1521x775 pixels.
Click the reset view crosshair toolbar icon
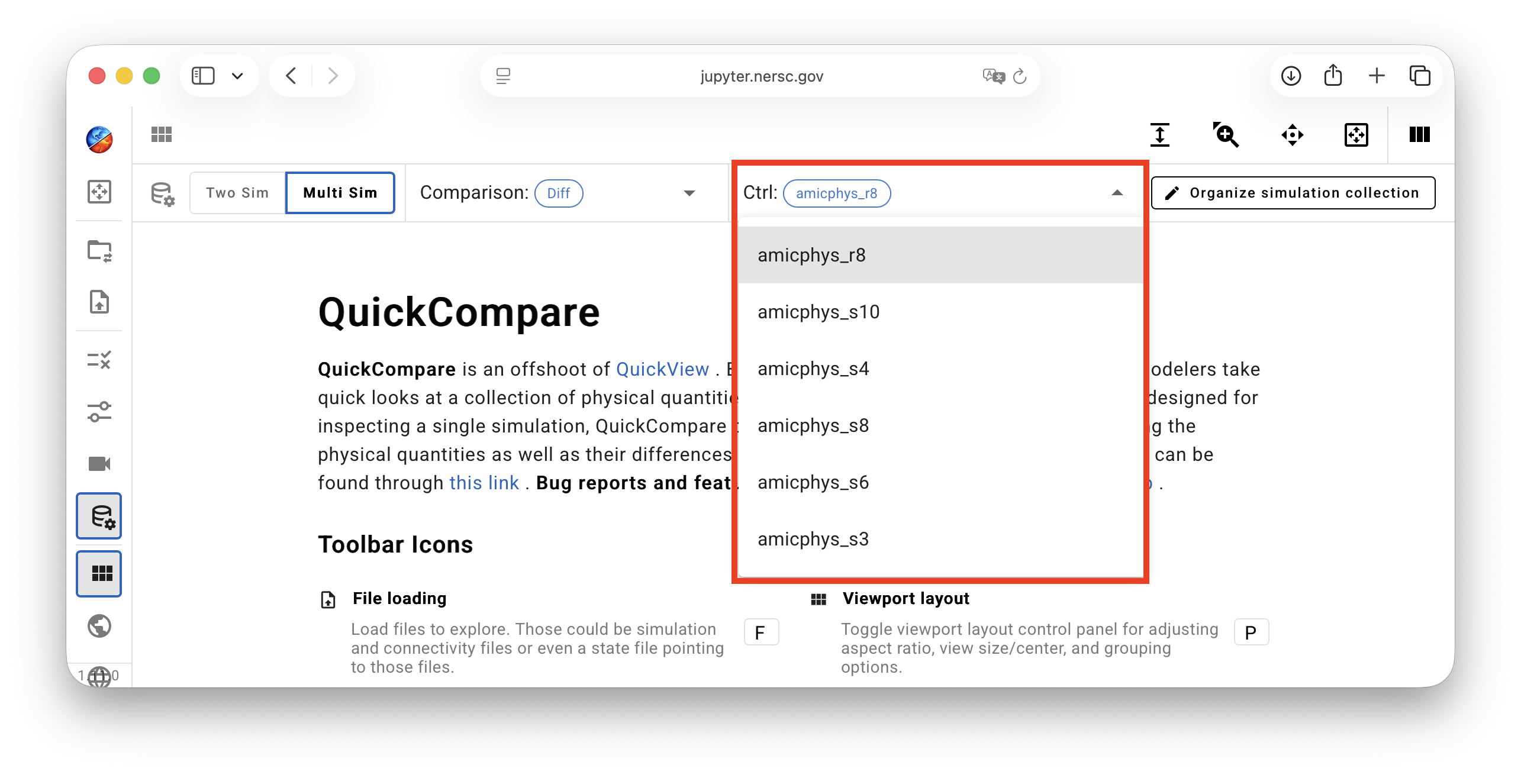[x=1356, y=135]
